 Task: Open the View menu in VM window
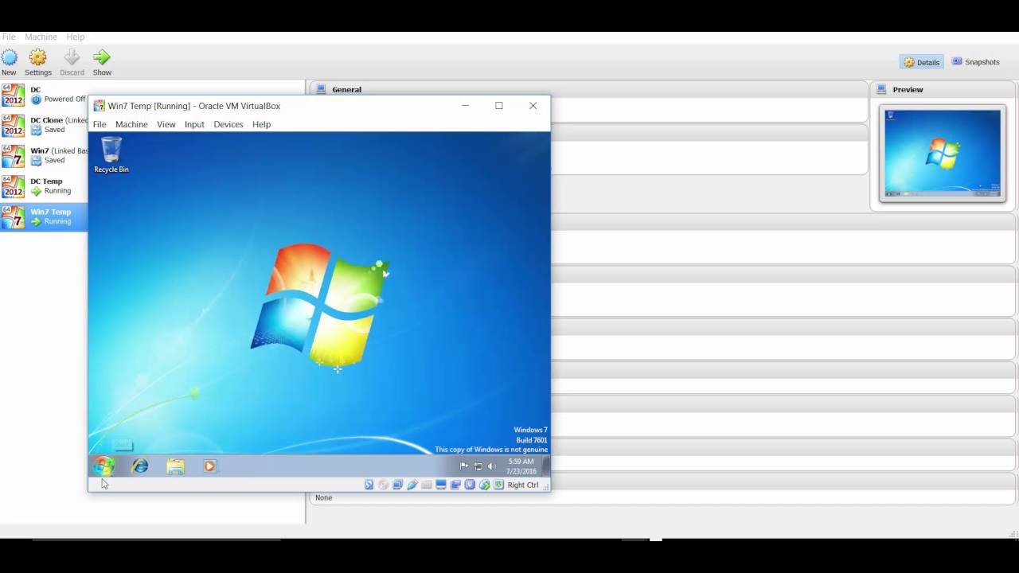tap(166, 124)
